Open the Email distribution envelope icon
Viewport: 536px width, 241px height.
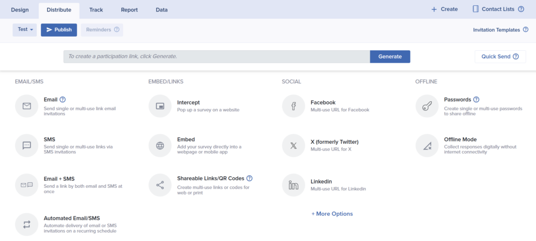tap(27, 106)
